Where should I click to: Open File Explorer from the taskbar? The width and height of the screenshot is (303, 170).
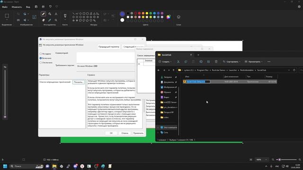(x=54, y=166)
